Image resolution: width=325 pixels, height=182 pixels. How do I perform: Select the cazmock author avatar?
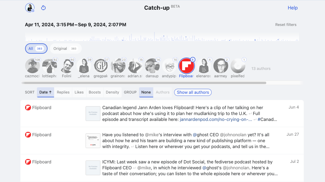click(32, 66)
